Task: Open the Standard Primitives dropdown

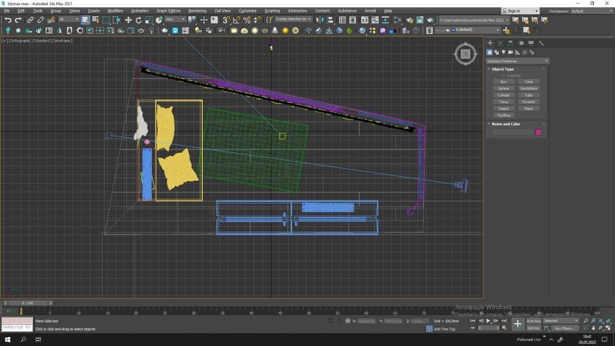Action: click(517, 61)
